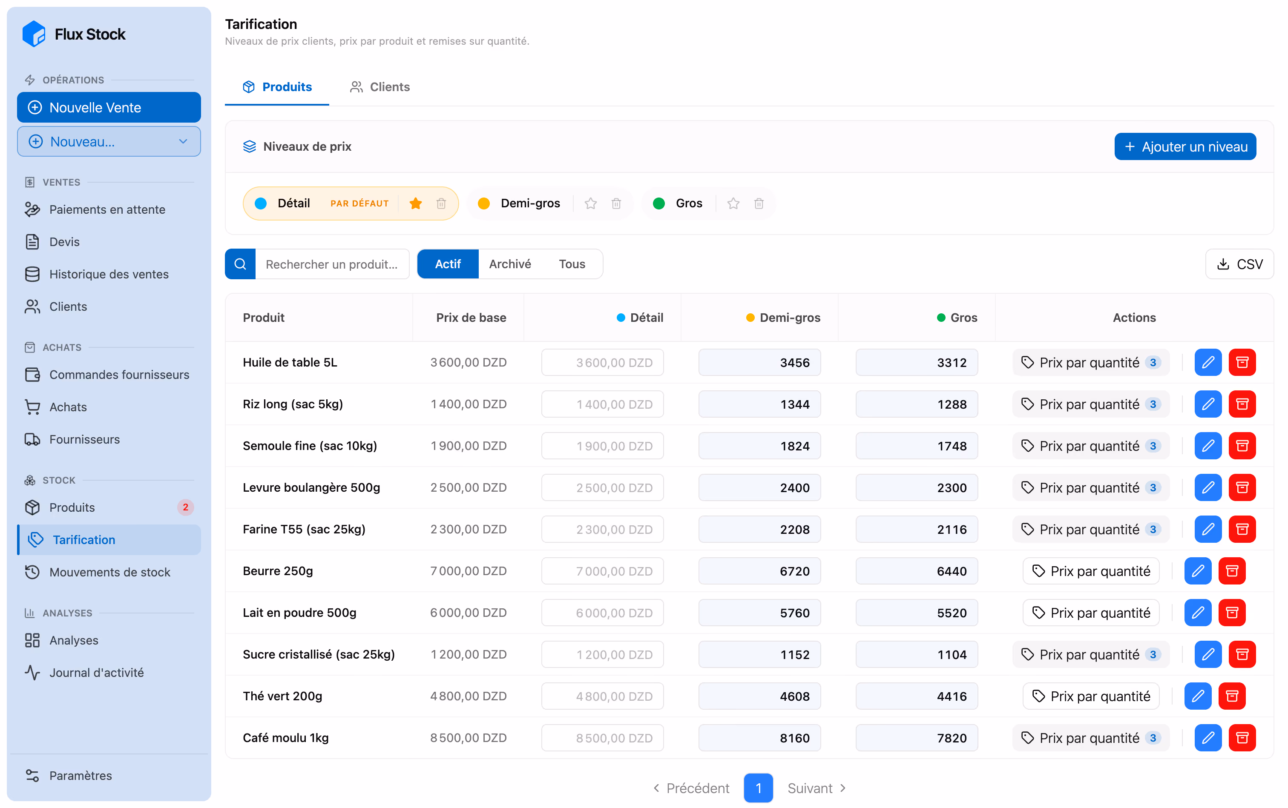Edit Café moulu 1kg pencil icon
The height and width of the screenshot is (808, 1288).
(x=1208, y=737)
